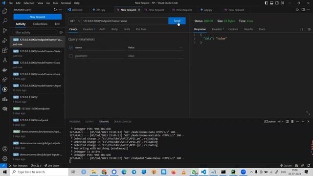The image size is (313, 176).
Task: Switch to the Tests request tab
Action: [x=127, y=29]
